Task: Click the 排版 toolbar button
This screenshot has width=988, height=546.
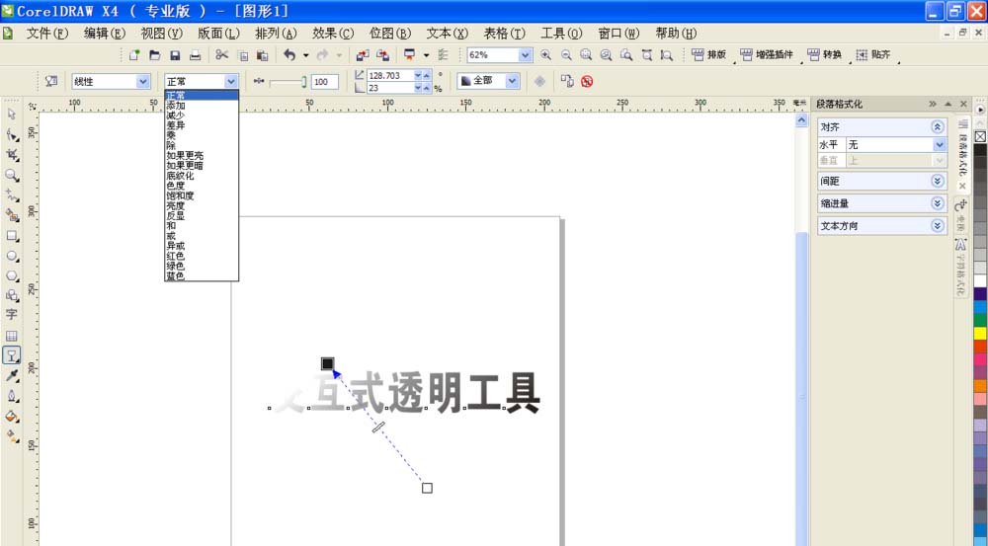Action: [709, 55]
